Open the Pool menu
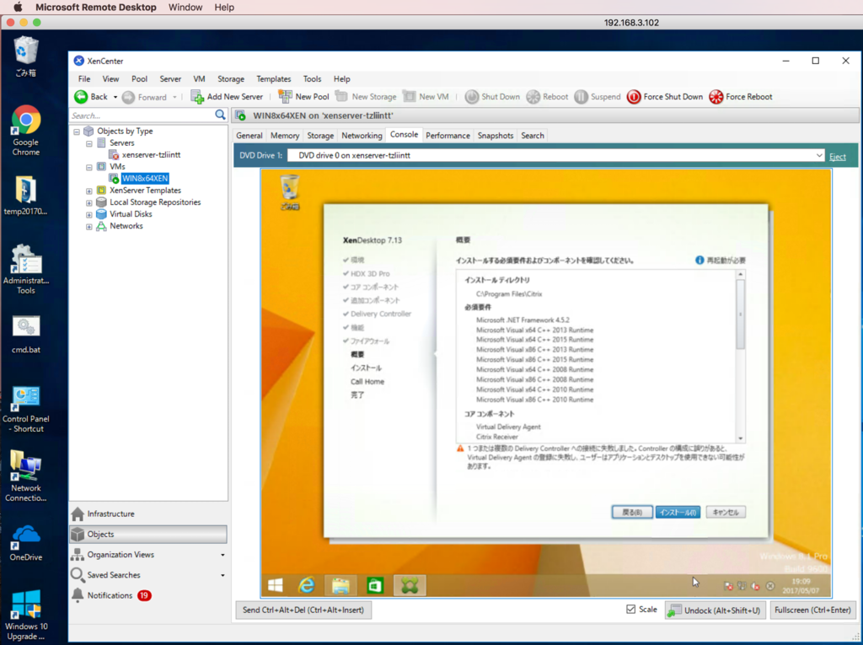 point(139,78)
